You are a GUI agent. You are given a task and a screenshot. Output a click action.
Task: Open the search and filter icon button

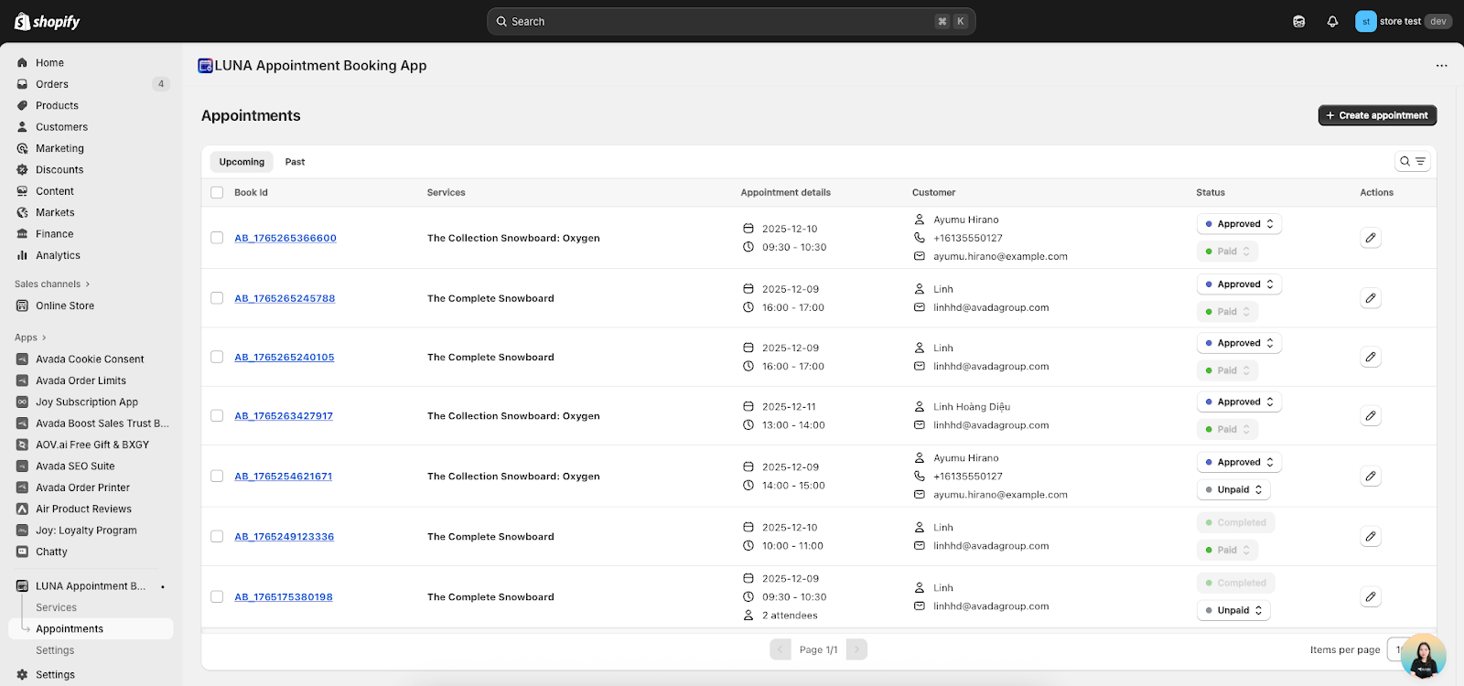point(1413,162)
